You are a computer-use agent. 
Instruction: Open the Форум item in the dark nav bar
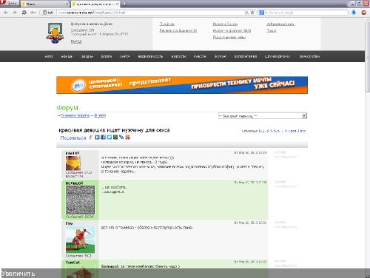220,56
